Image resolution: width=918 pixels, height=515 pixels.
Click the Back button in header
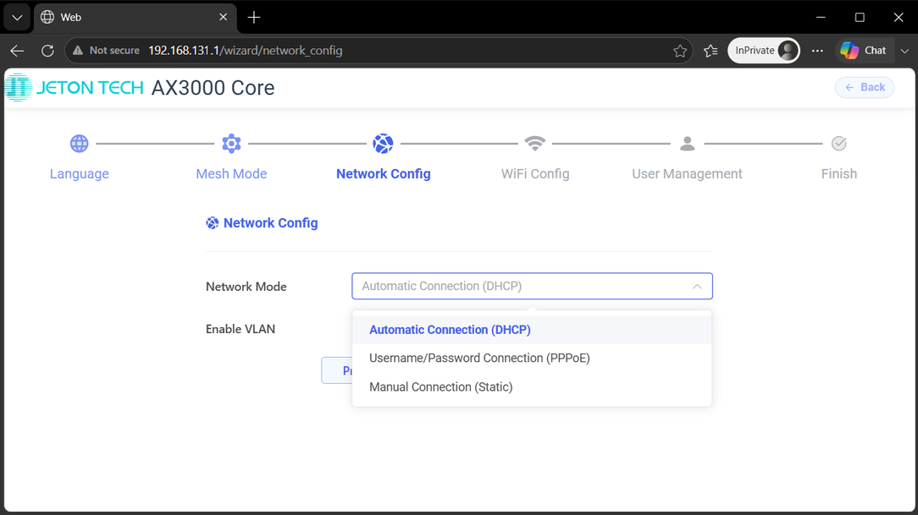(864, 88)
